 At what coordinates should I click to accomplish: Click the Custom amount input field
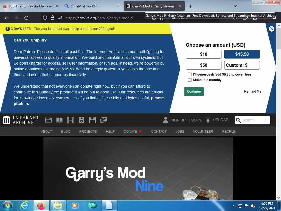[x=253, y=65]
